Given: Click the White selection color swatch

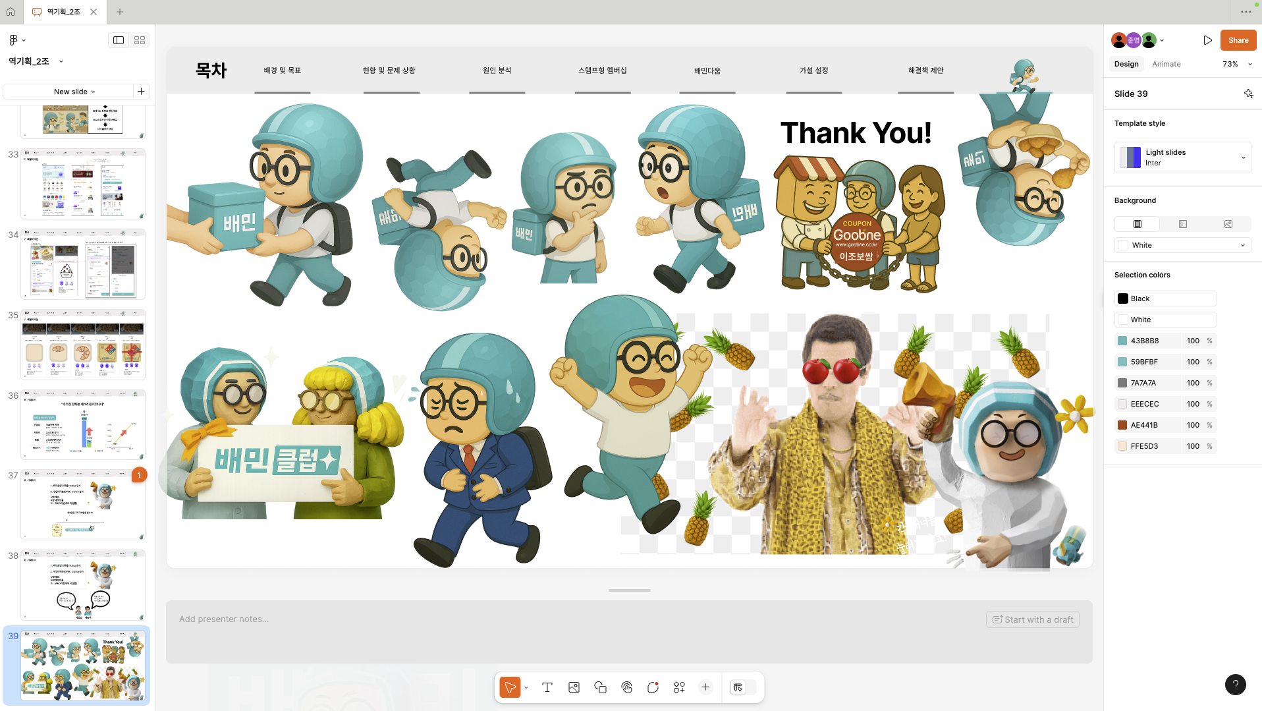Looking at the screenshot, I should (1123, 320).
